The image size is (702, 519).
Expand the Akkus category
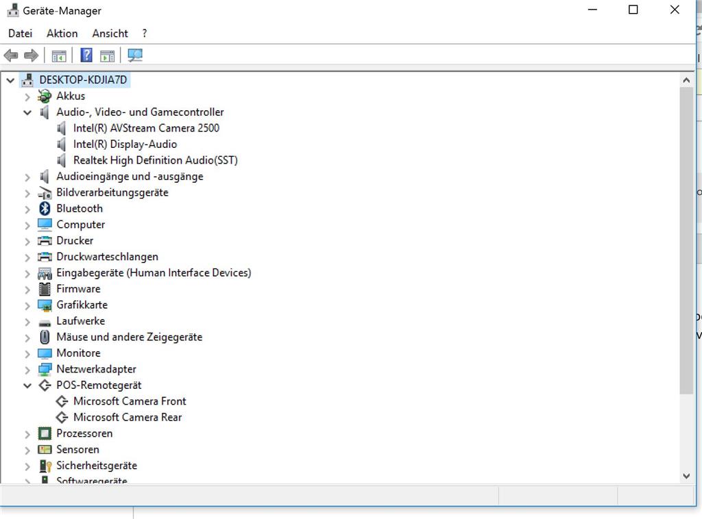(x=27, y=97)
